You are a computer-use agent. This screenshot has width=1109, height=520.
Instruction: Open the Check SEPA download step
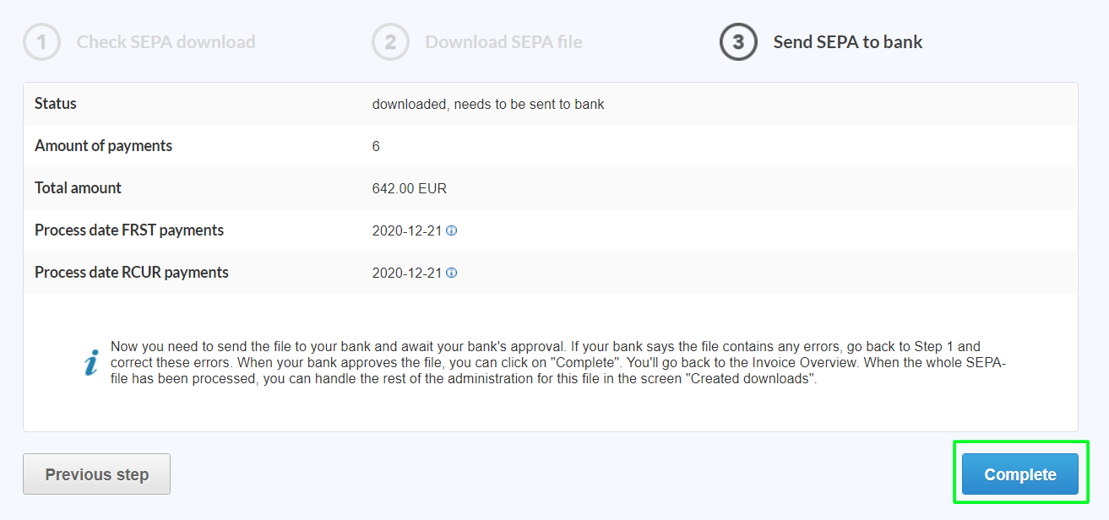[x=166, y=41]
